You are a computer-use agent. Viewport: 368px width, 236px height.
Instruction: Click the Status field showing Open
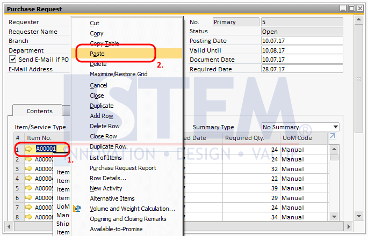click(x=302, y=31)
